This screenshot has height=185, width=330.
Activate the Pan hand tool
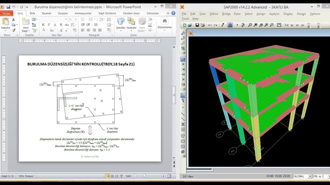coord(279,25)
